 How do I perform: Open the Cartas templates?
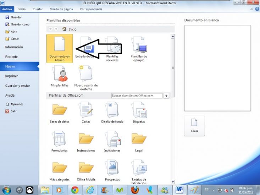coord(86,113)
